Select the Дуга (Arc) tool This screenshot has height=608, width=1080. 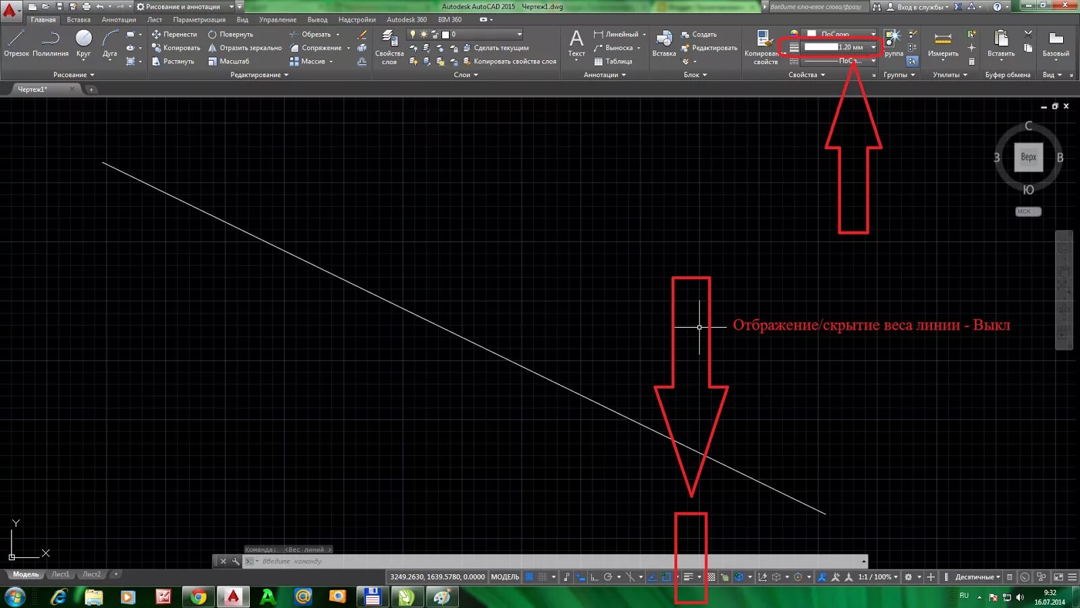point(110,43)
